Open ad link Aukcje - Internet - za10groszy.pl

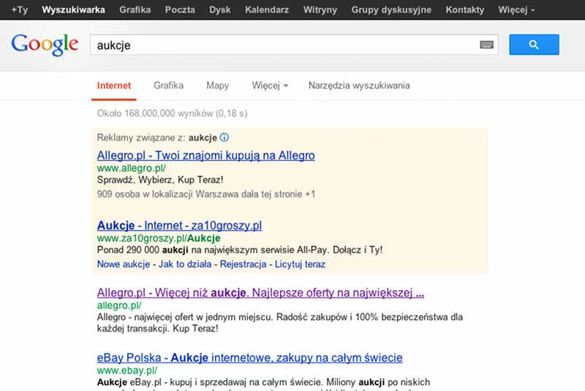coord(179,226)
